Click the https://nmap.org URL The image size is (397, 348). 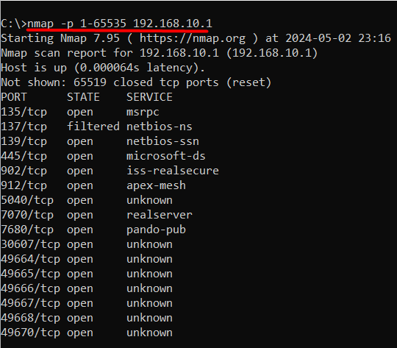(x=193, y=38)
